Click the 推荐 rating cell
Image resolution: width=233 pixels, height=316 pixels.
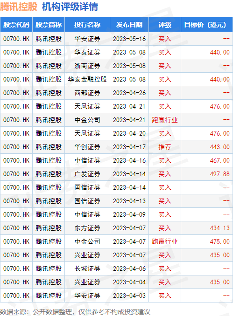(165, 147)
